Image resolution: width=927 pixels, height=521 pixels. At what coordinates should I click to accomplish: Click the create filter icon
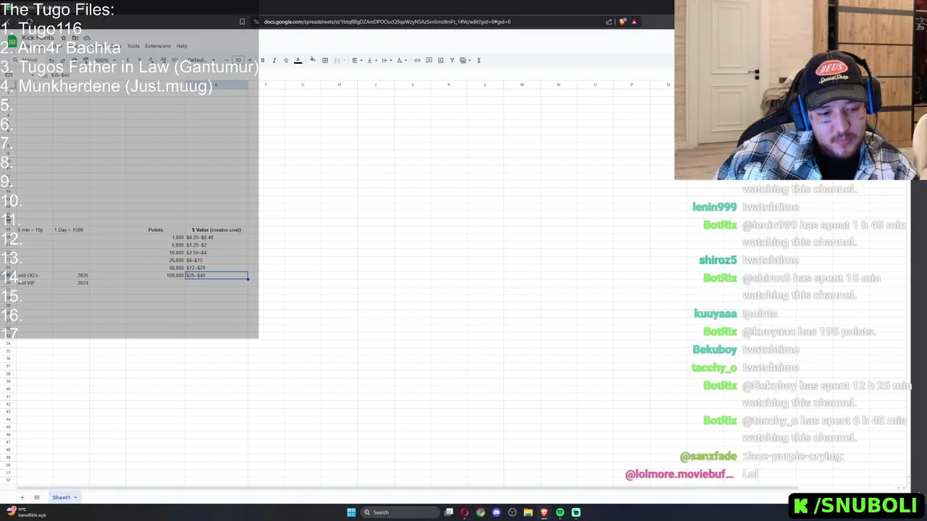pos(452,60)
